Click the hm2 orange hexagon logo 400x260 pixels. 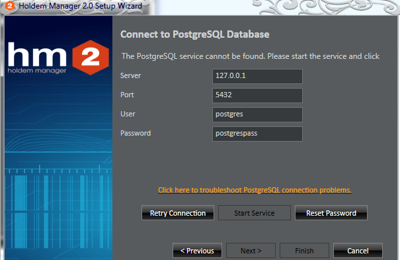91,58
